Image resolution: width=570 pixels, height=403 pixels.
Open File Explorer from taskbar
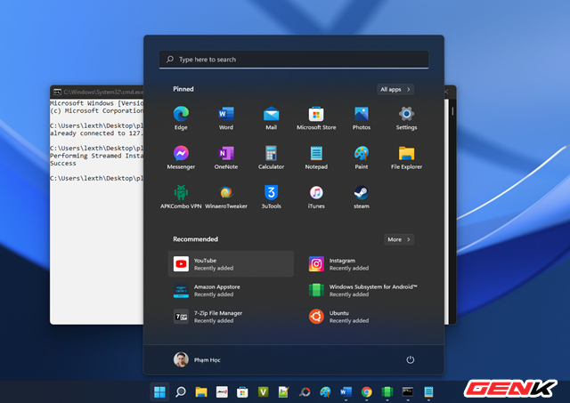click(201, 392)
